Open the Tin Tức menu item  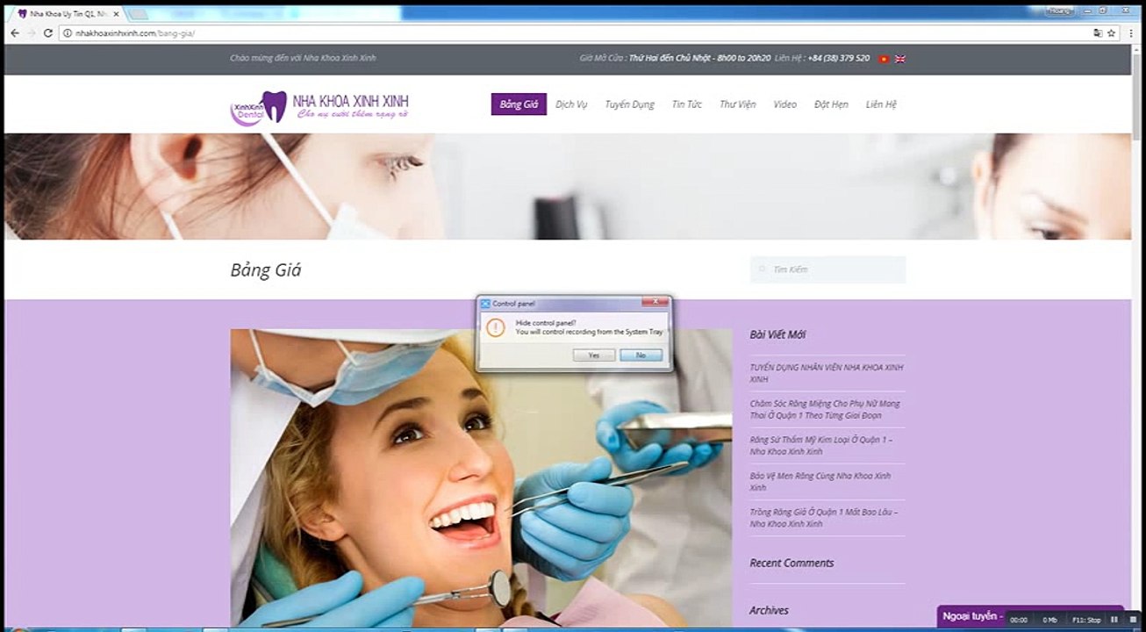click(x=687, y=104)
